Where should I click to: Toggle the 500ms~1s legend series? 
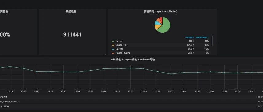pyautogui.click(x=121, y=45)
